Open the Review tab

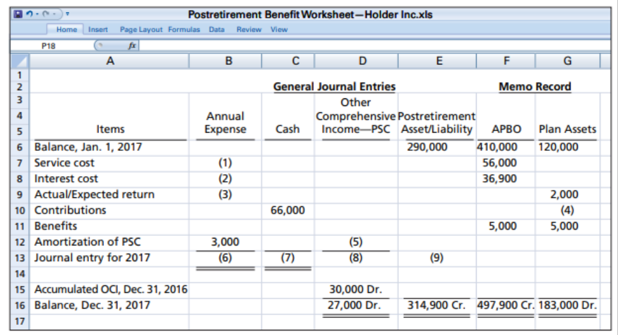point(248,30)
